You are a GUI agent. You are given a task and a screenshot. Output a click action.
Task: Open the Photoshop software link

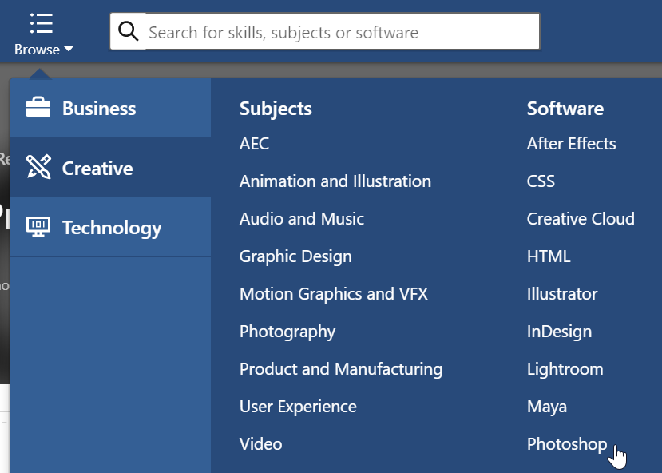tap(566, 444)
